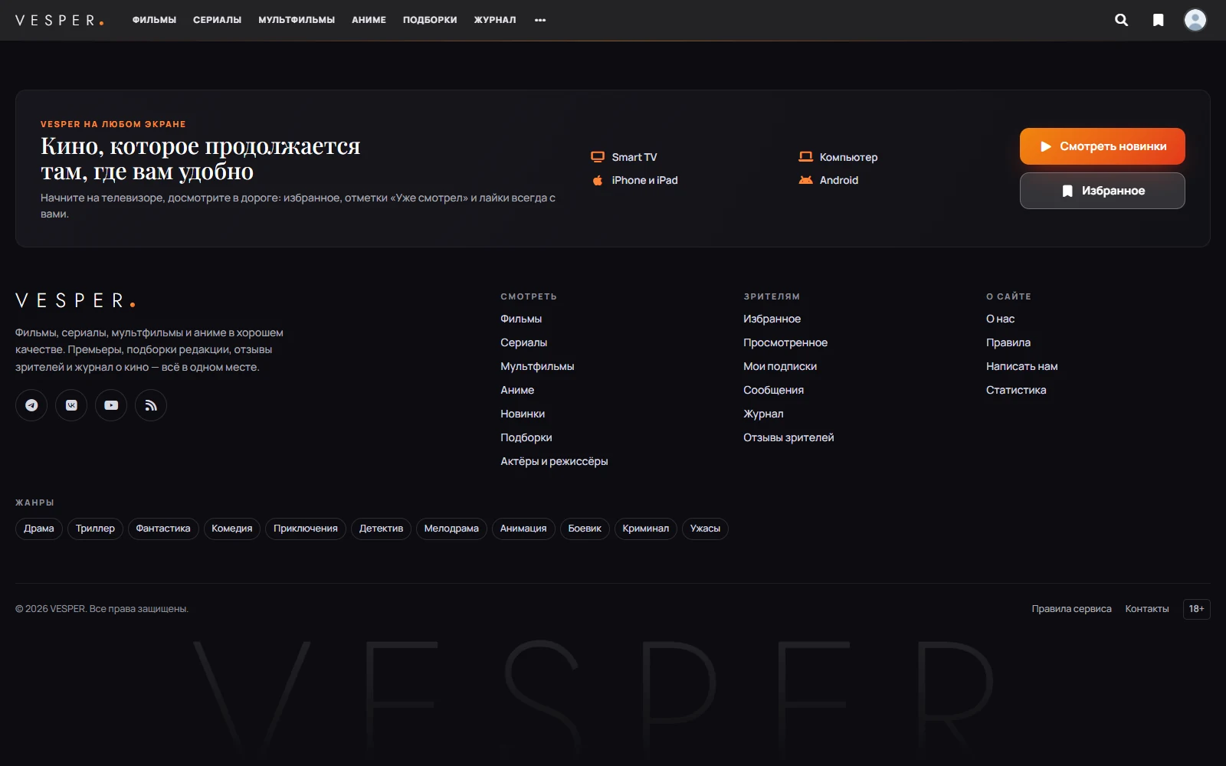Image resolution: width=1226 pixels, height=766 pixels.
Task: Open the Мультфильмы header menu item
Action: tap(297, 20)
